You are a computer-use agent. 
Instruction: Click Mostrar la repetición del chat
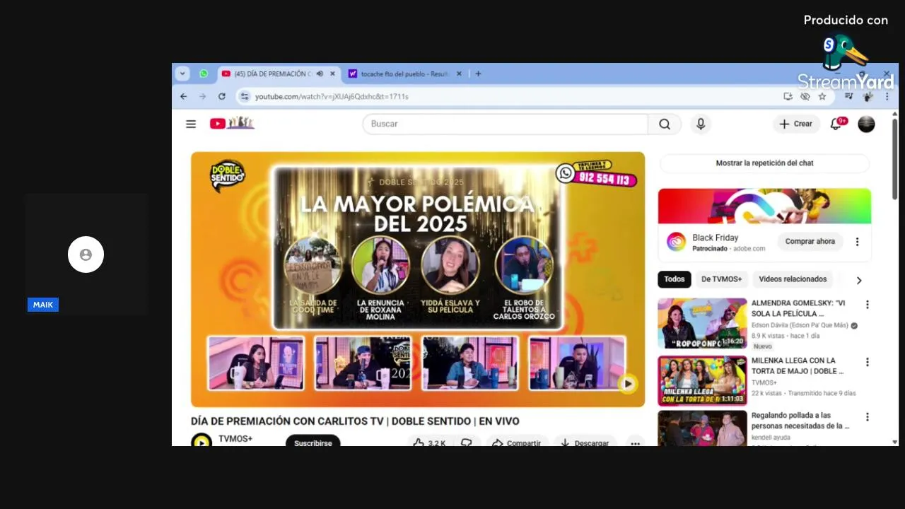click(x=764, y=163)
